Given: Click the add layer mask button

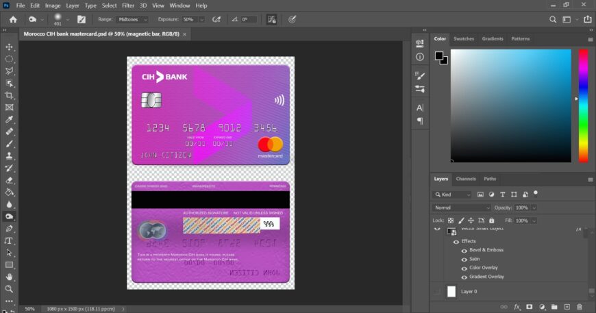Looking at the screenshot, I should 529,307.
